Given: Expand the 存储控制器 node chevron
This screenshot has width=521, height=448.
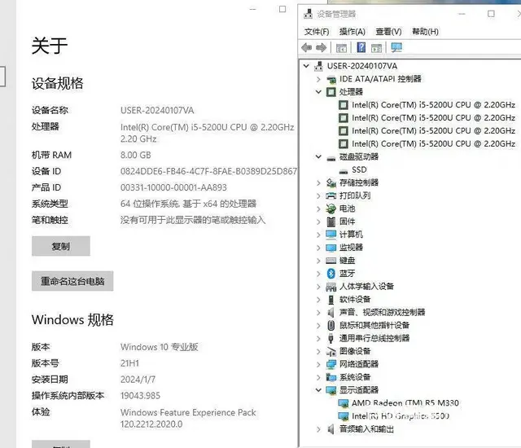Looking at the screenshot, I should click(x=318, y=182).
